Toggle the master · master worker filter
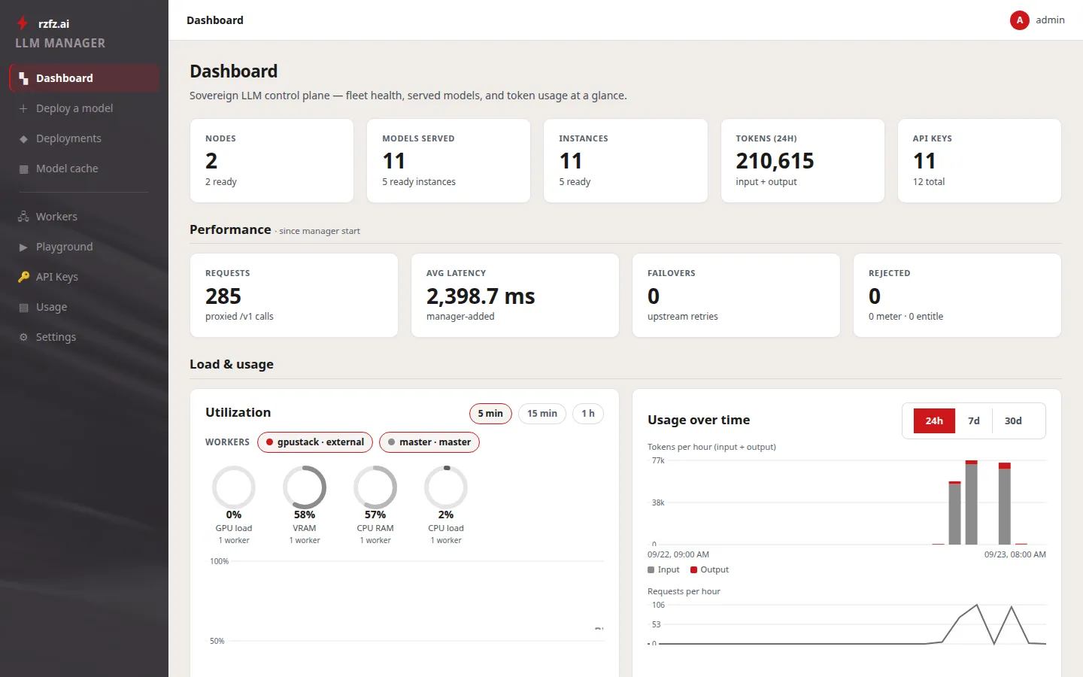Viewport: 1083px width, 677px height. [429, 442]
